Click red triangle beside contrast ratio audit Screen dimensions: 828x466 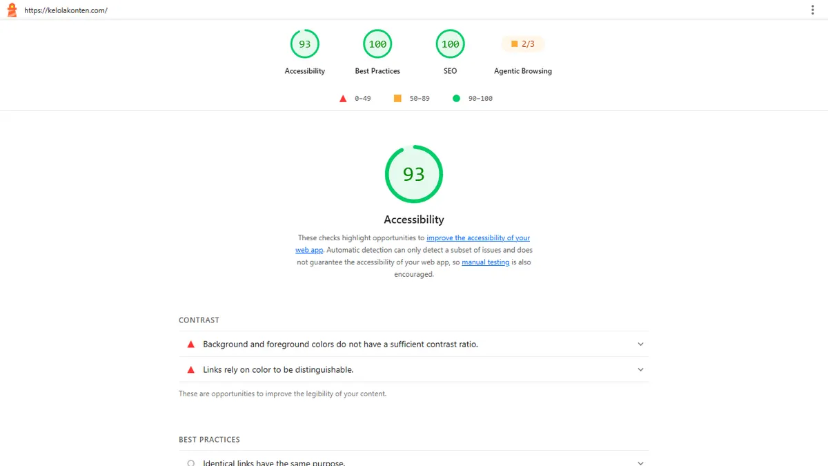pyautogui.click(x=191, y=344)
